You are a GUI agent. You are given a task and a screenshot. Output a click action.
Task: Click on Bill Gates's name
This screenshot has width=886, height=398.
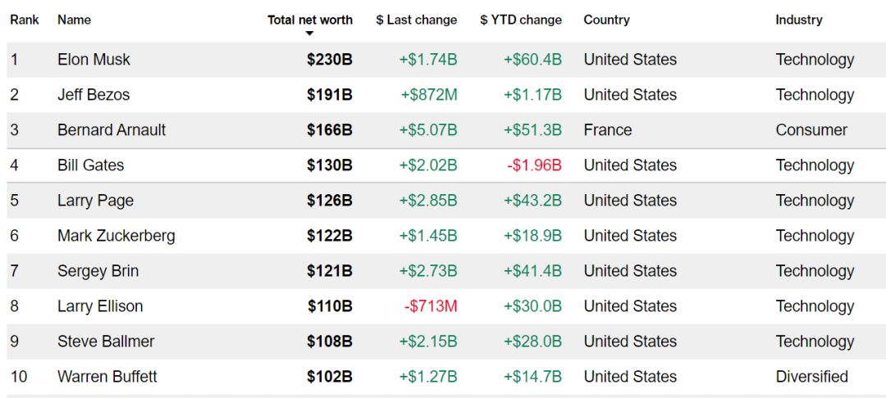(91, 165)
